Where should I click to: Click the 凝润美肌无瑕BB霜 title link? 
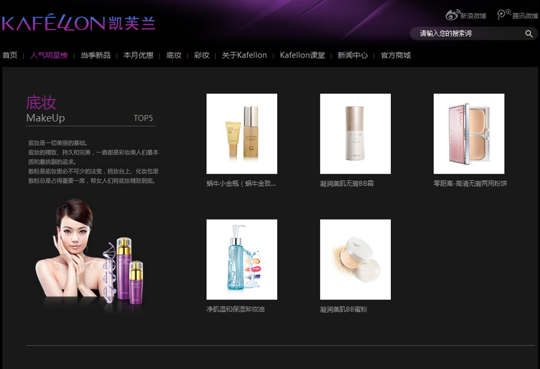tap(347, 183)
